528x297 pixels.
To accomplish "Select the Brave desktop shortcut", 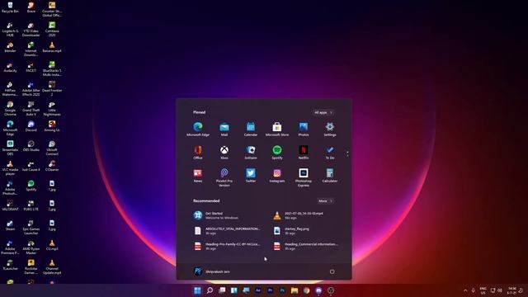I will 31,7.
